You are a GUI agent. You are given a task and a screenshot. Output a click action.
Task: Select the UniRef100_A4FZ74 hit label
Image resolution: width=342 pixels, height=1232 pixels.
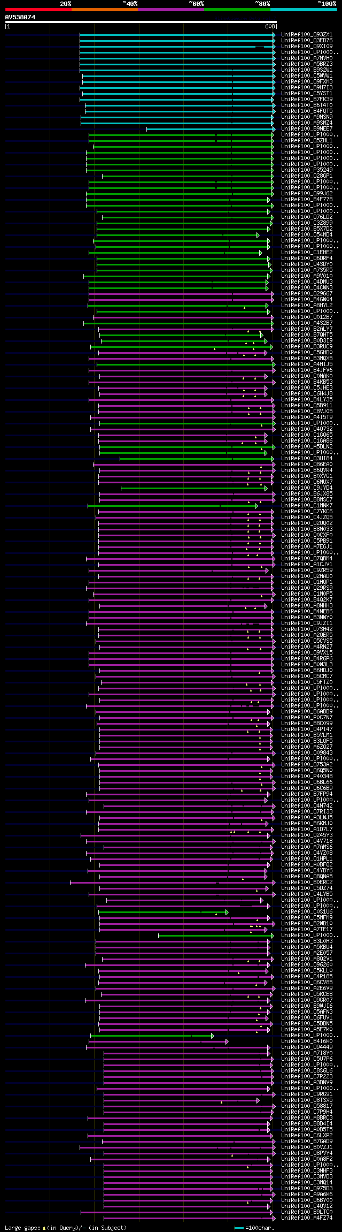coord(307,1218)
